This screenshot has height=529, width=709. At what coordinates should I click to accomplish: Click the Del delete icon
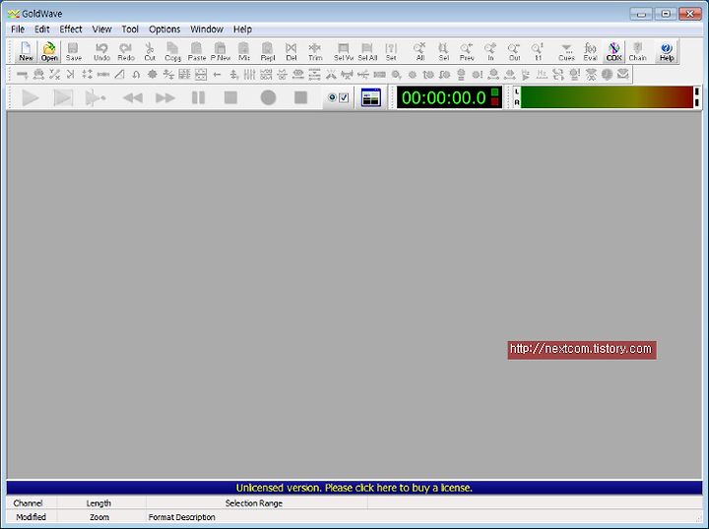(291, 51)
